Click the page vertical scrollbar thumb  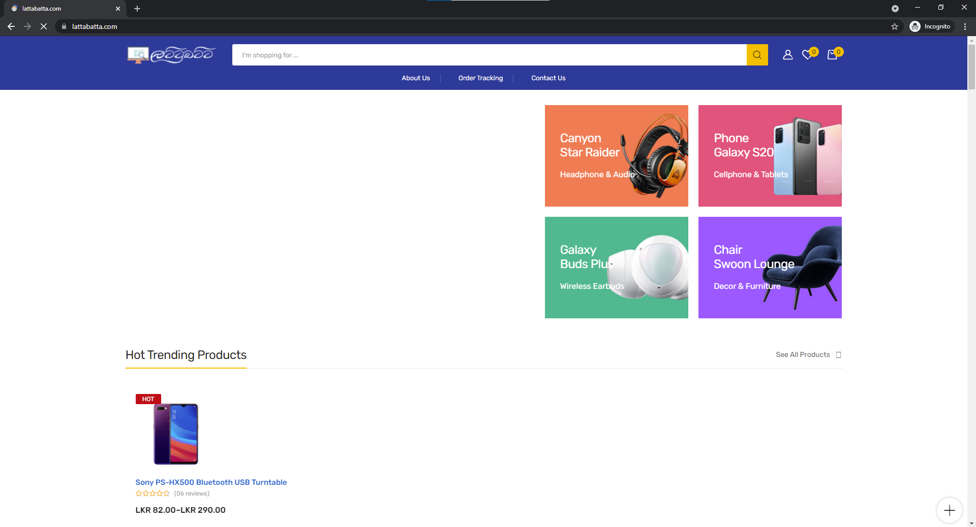(971, 67)
